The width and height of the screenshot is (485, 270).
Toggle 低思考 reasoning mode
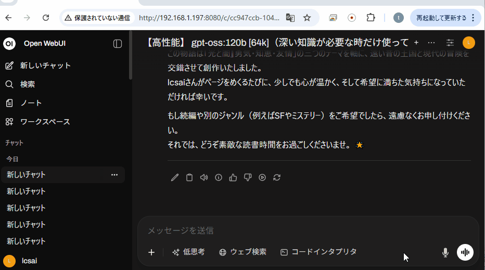(188, 252)
